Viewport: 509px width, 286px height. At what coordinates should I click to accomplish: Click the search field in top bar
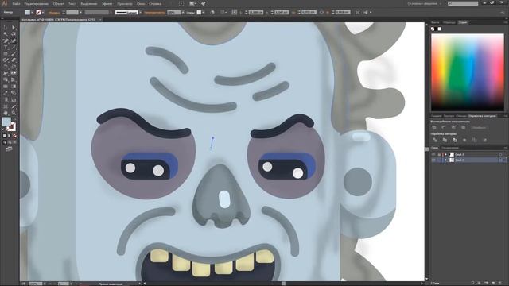pos(463,3)
